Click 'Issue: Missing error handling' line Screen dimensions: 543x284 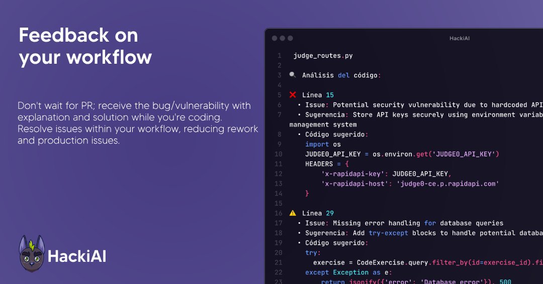click(x=401, y=223)
